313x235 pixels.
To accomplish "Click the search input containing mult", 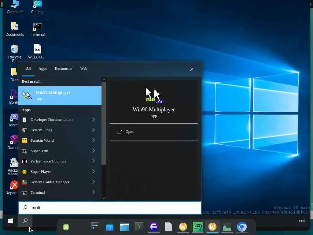I will pyautogui.click(x=110, y=208).
